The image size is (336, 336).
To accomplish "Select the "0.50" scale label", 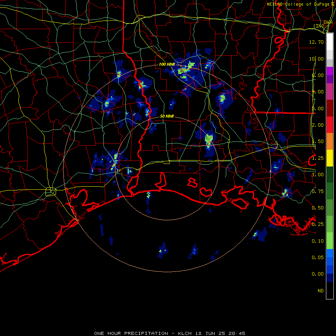I will point(318,208).
